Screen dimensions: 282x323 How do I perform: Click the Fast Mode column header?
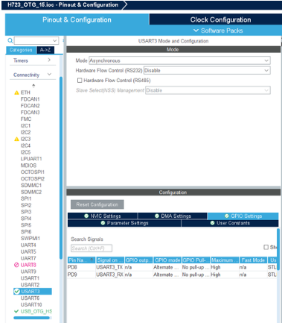pos(253,260)
